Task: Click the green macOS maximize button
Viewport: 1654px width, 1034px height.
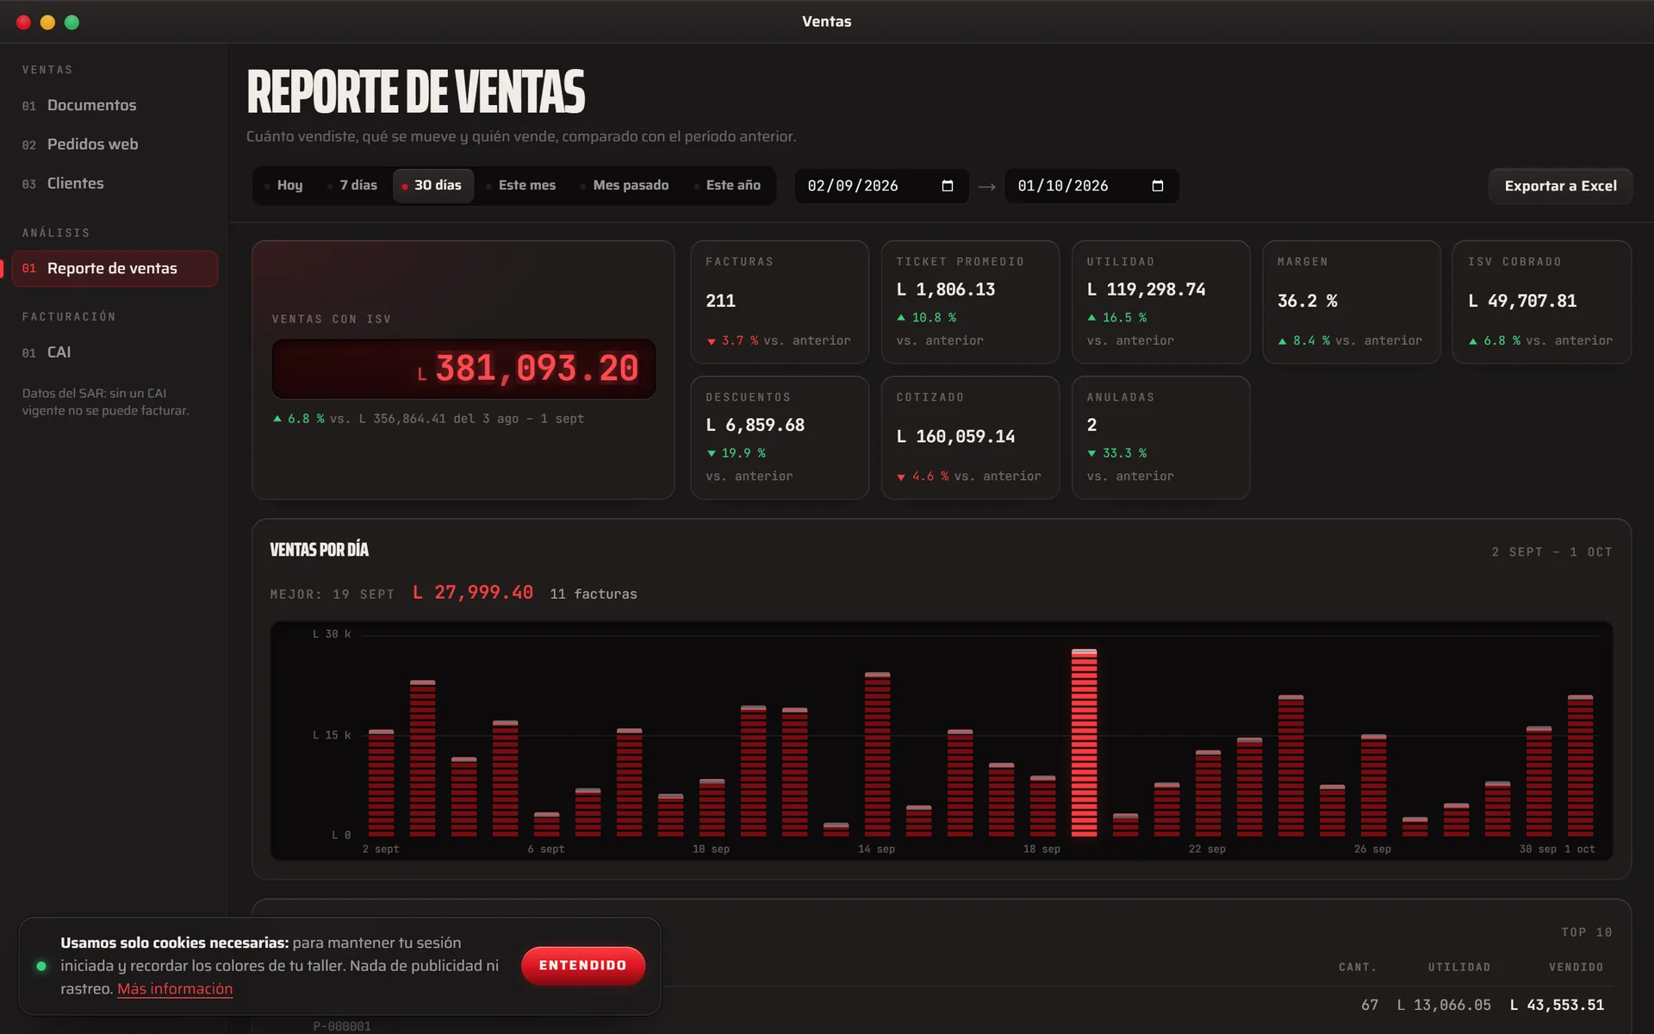Action: [72, 22]
